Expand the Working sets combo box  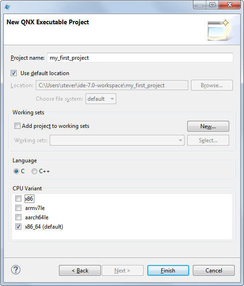point(117,140)
